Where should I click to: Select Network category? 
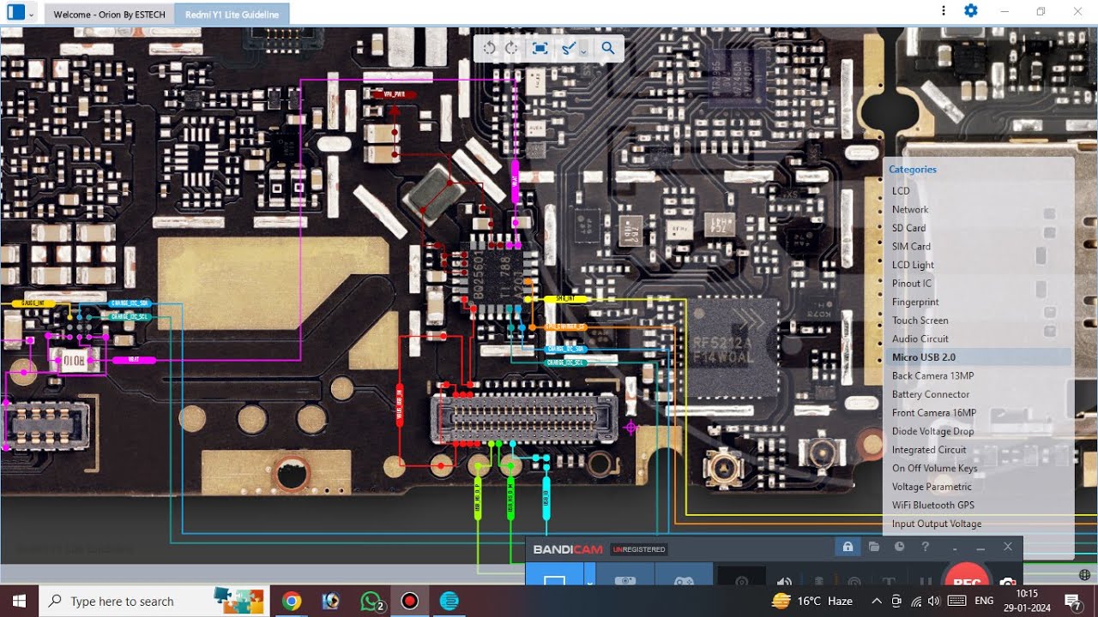click(910, 209)
